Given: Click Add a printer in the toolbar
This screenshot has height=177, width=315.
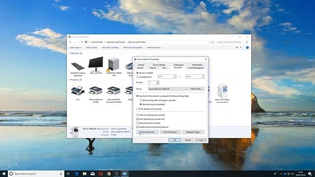Looking at the screenshot, I should pyautogui.click(x=92, y=48).
